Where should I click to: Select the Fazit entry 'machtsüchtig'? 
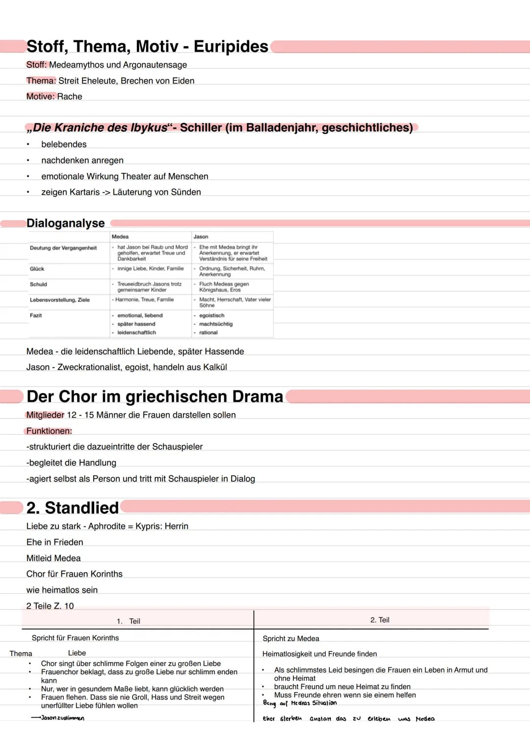(x=215, y=324)
